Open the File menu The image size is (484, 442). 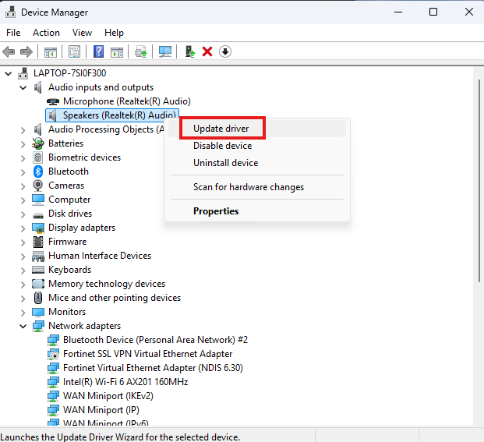click(x=13, y=33)
